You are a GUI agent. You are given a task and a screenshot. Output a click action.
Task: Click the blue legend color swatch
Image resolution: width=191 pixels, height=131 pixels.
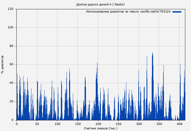(x=177, y=12)
